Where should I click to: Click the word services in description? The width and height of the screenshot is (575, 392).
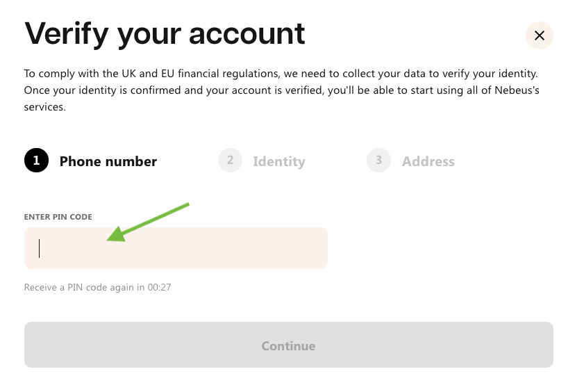pos(44,107)
